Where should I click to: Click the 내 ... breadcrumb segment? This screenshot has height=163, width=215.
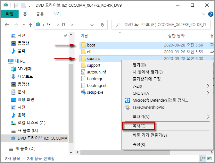point(51,25)
